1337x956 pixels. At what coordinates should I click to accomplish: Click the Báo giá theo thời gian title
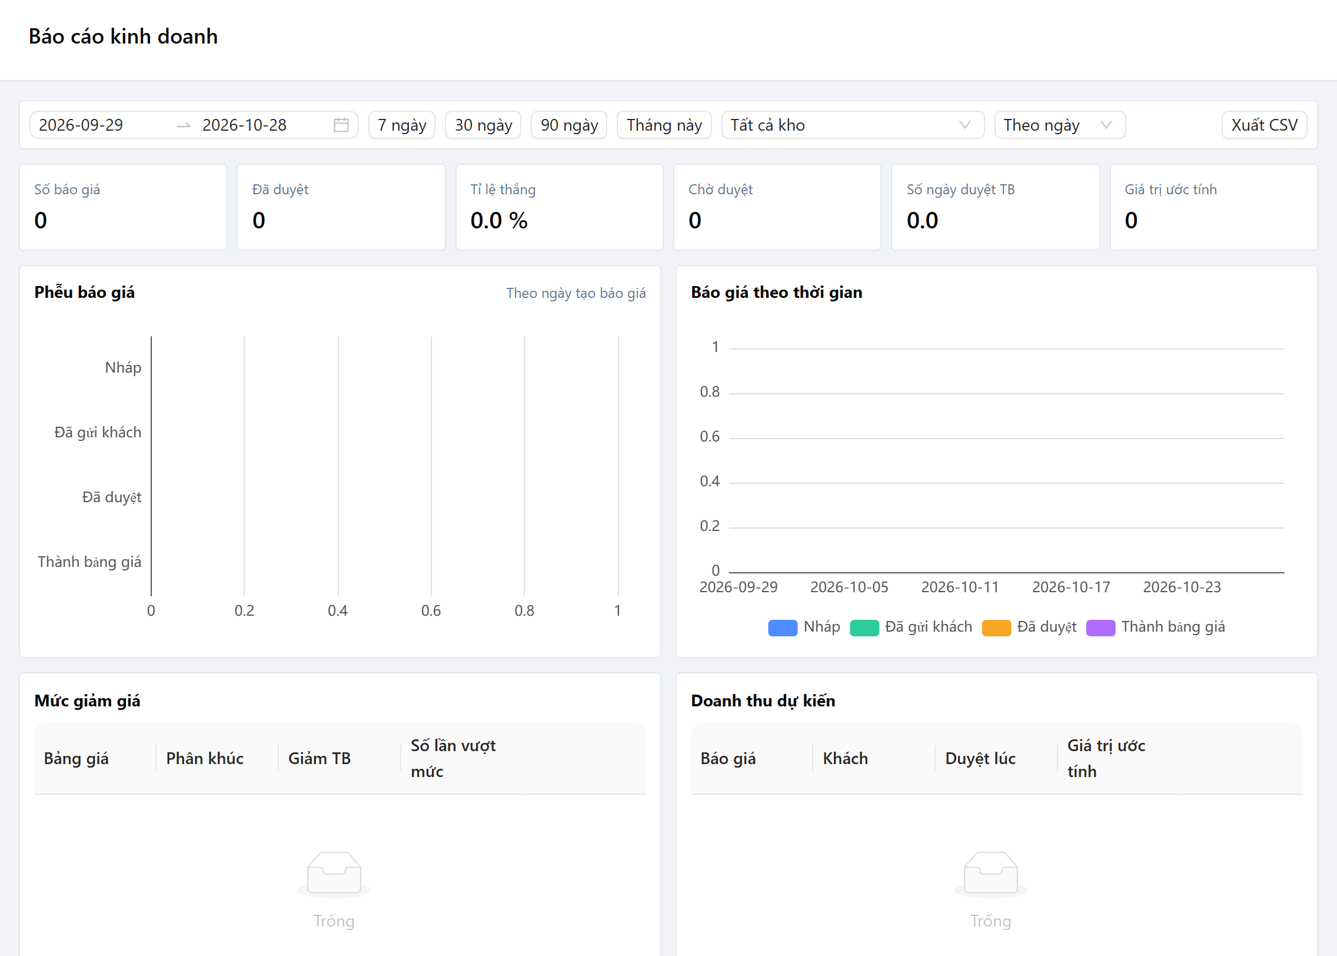(x=776, y=292)
